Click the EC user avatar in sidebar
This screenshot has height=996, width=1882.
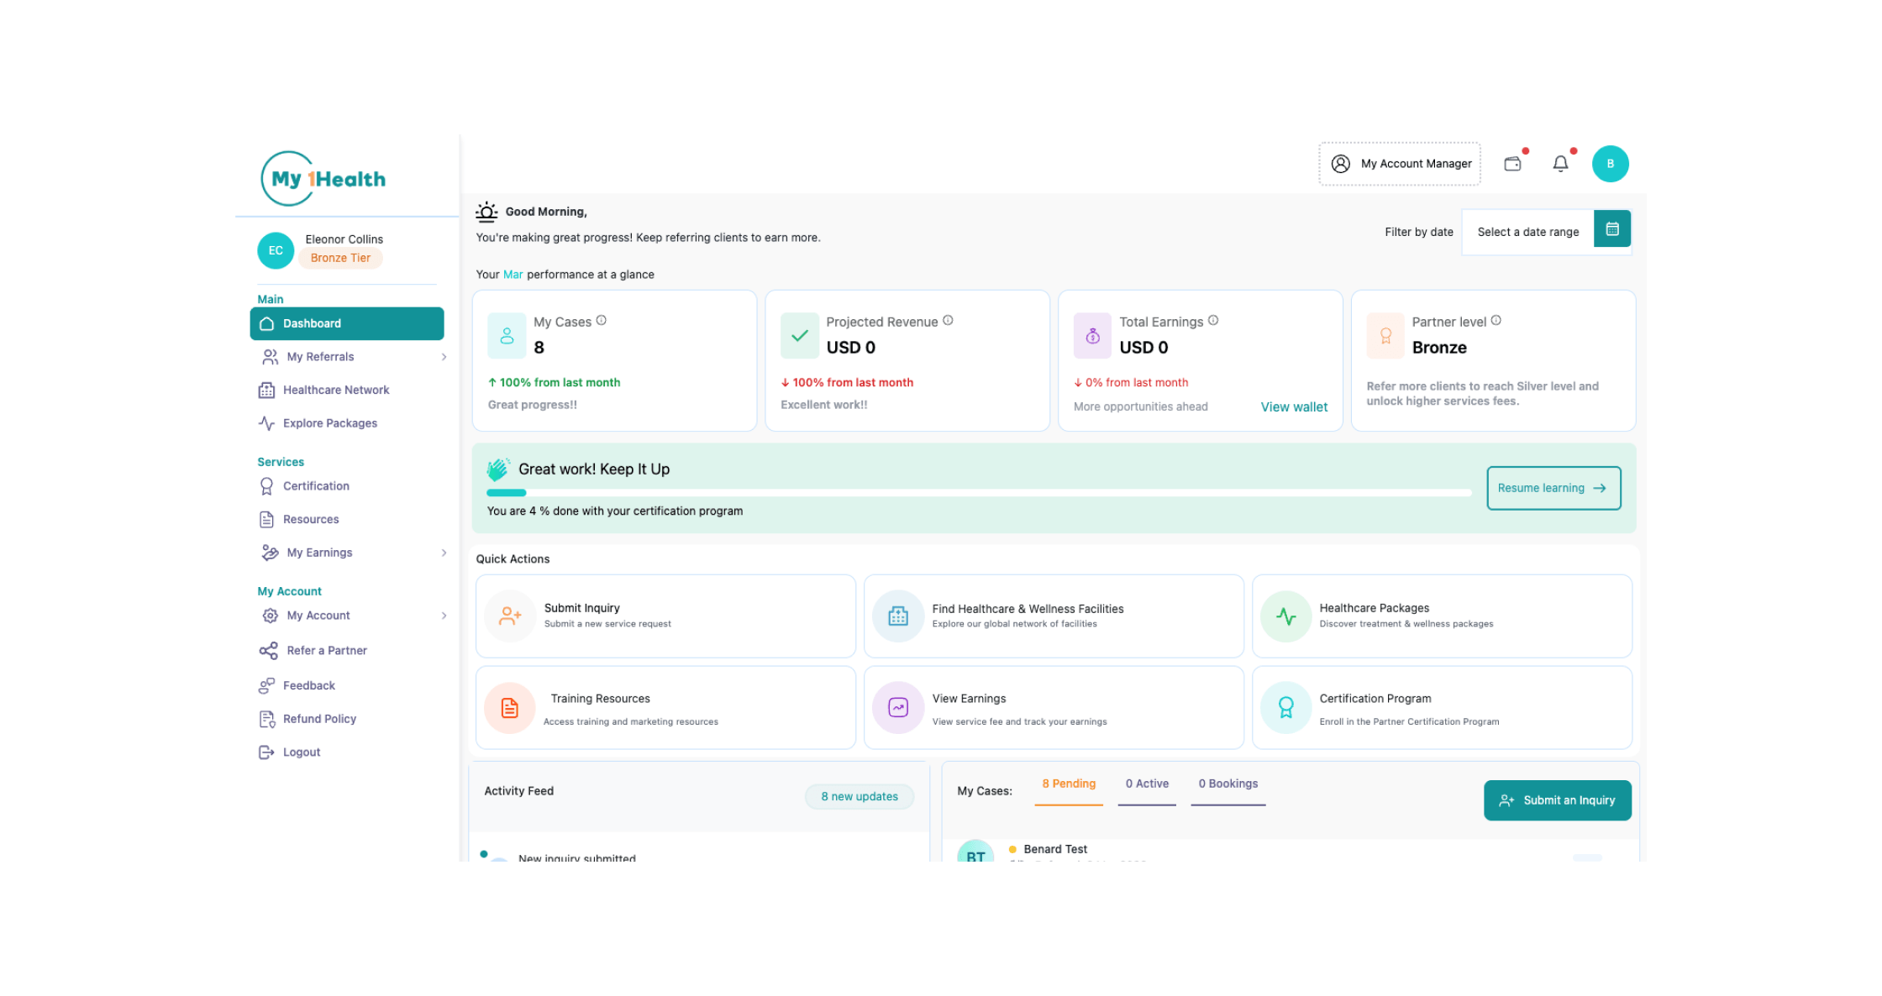coord(276,250)
